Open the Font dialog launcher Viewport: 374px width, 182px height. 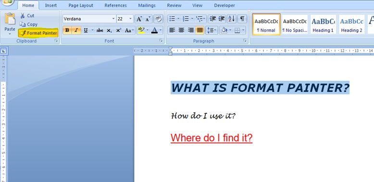[161, 41]
